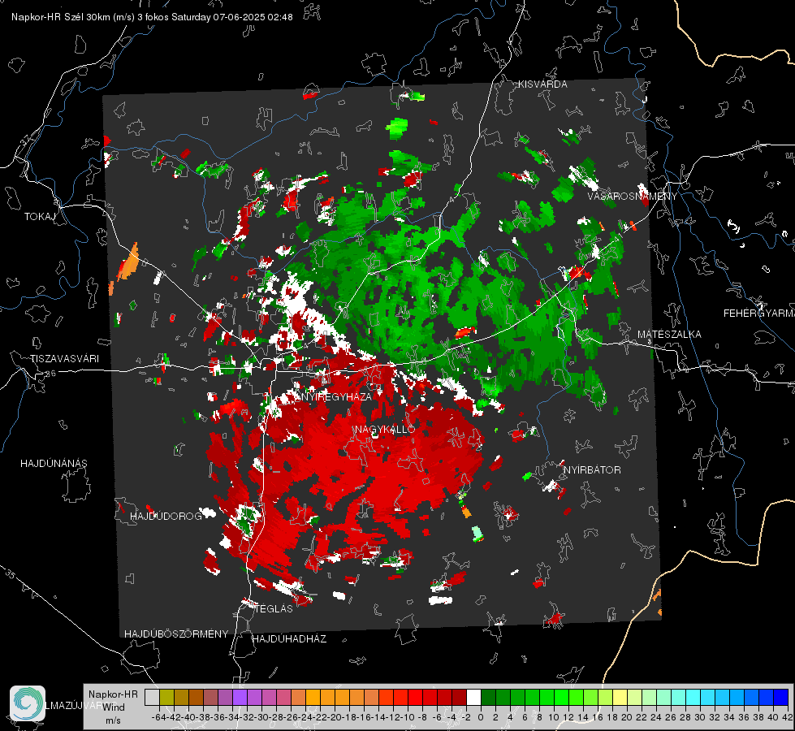Click the HAJDÚBÖSZÖRMÉNY city label
The image size is (795, 731).
coord(176,634)
